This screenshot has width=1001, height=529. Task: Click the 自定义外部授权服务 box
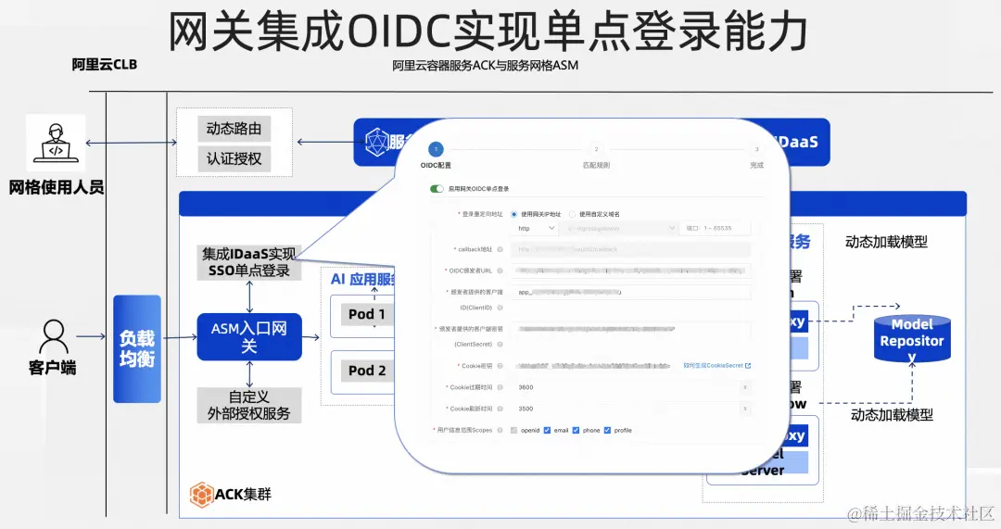pyautogui.click(x=249, y=405)
